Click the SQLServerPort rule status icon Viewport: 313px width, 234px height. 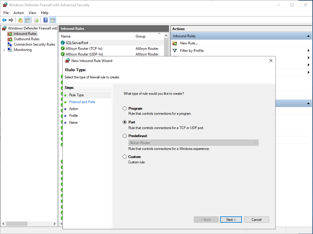pyautogui.click(x=63, y=43)
